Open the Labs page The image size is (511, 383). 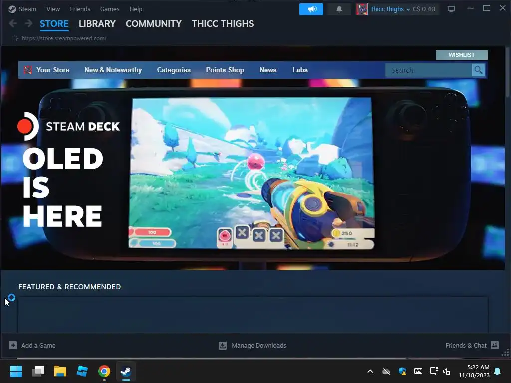click(x=300, y=70)
